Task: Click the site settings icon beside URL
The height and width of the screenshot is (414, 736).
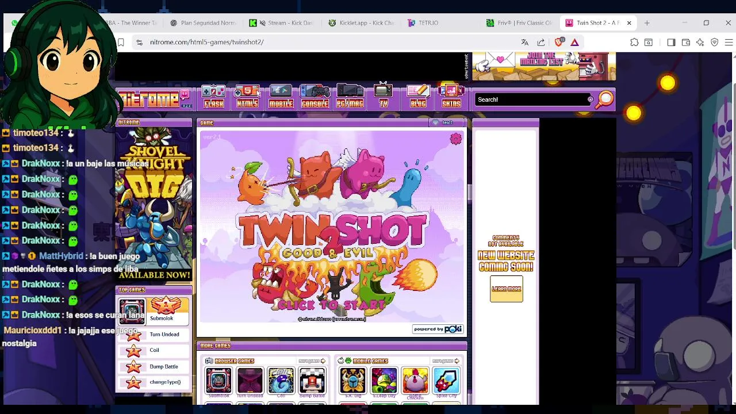Action: click(x=139, y=42)
